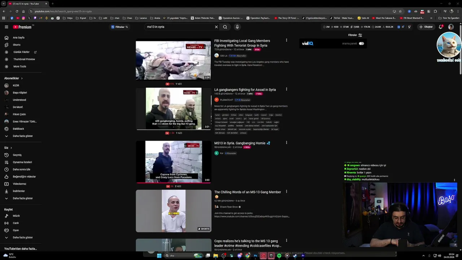Click the Chrome address bar URL

[x=63, y=11]
